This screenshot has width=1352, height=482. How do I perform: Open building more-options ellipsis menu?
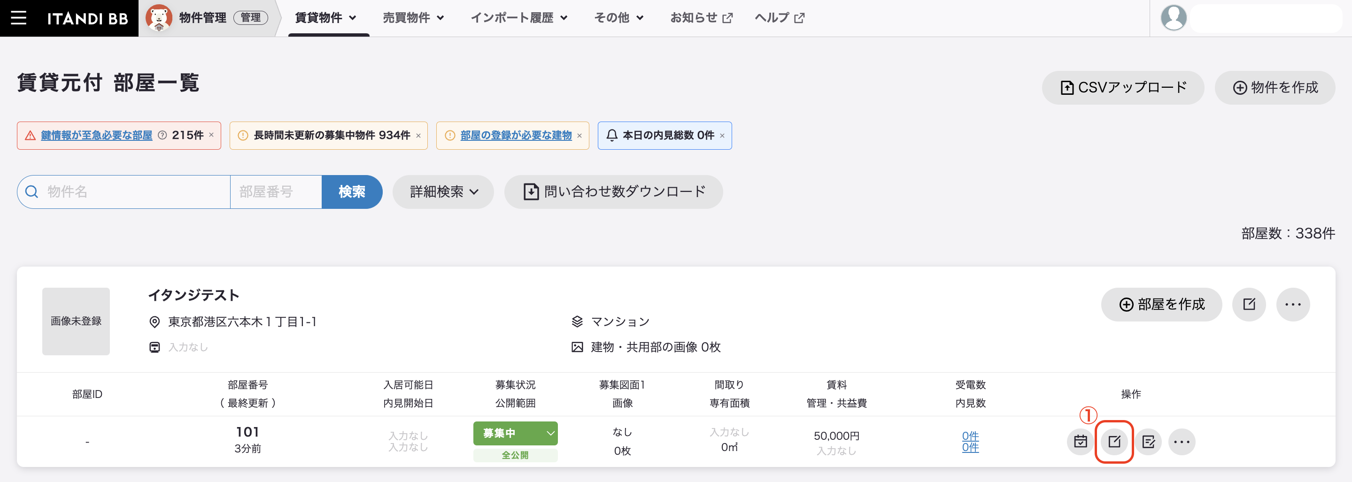pyautogui.click(x=1293, y=304)
